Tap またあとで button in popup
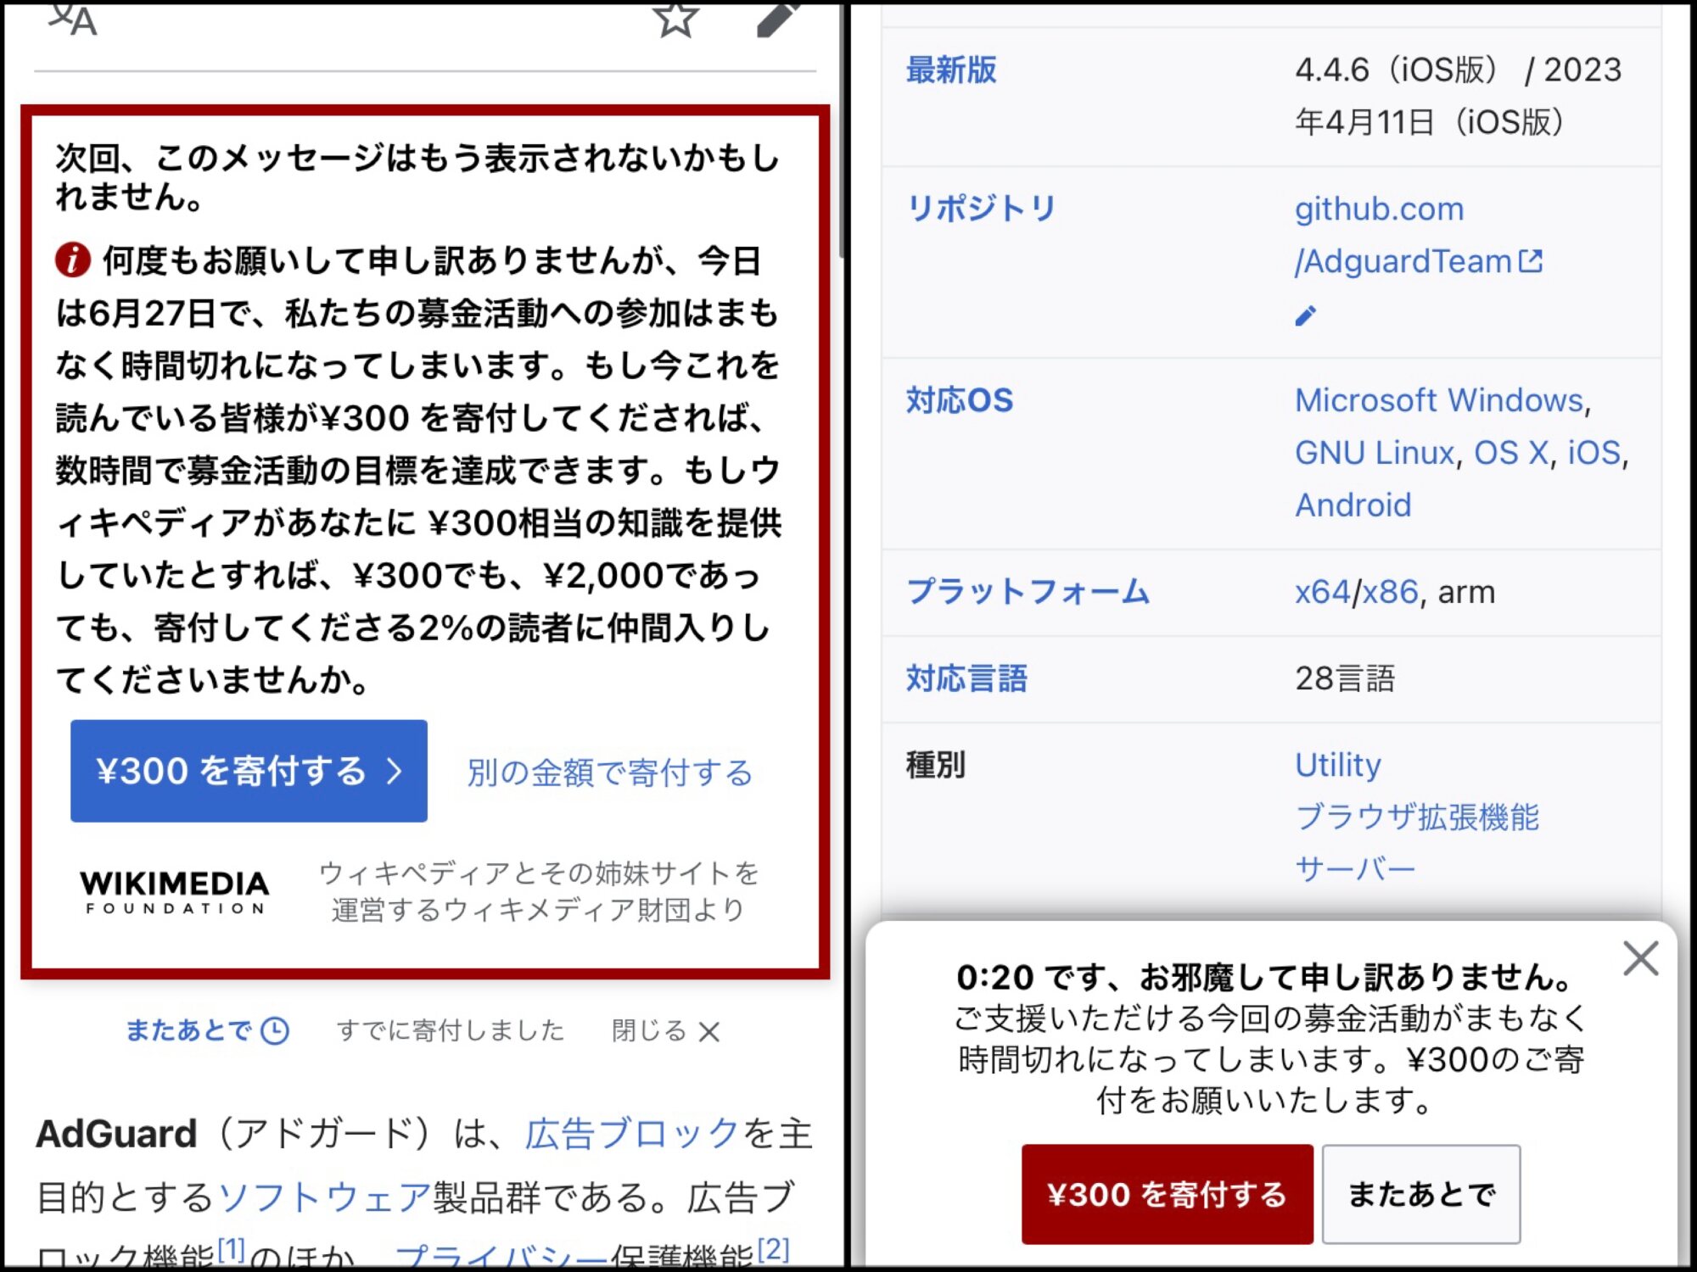 point(1421,1194)
